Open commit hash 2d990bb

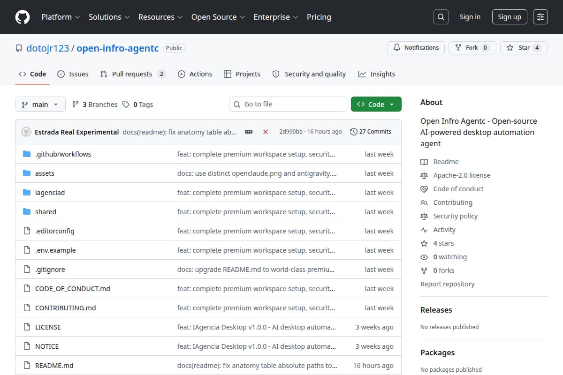click(291, 132)
